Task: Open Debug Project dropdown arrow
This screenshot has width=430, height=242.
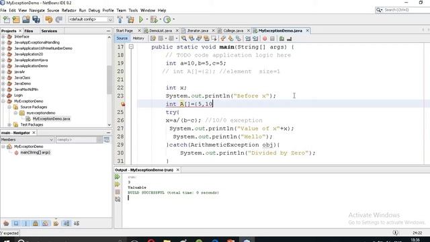Action: coord(160,19)
